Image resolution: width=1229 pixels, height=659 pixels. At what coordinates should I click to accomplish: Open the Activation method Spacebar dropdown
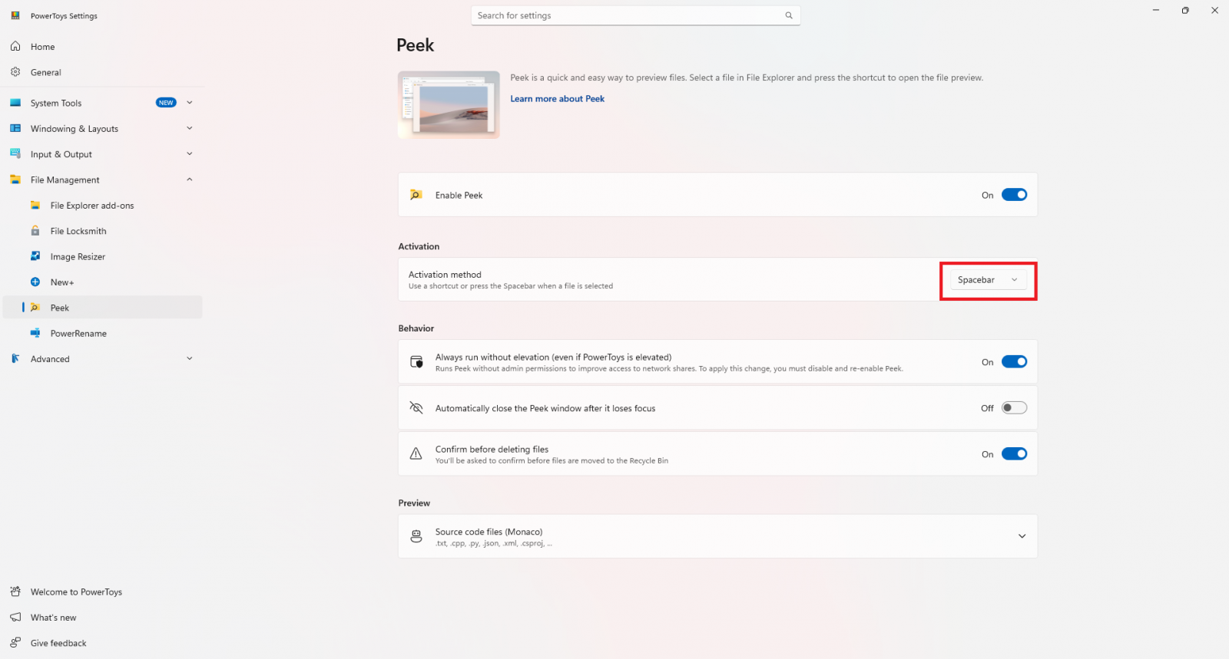[x=988, y=280]
